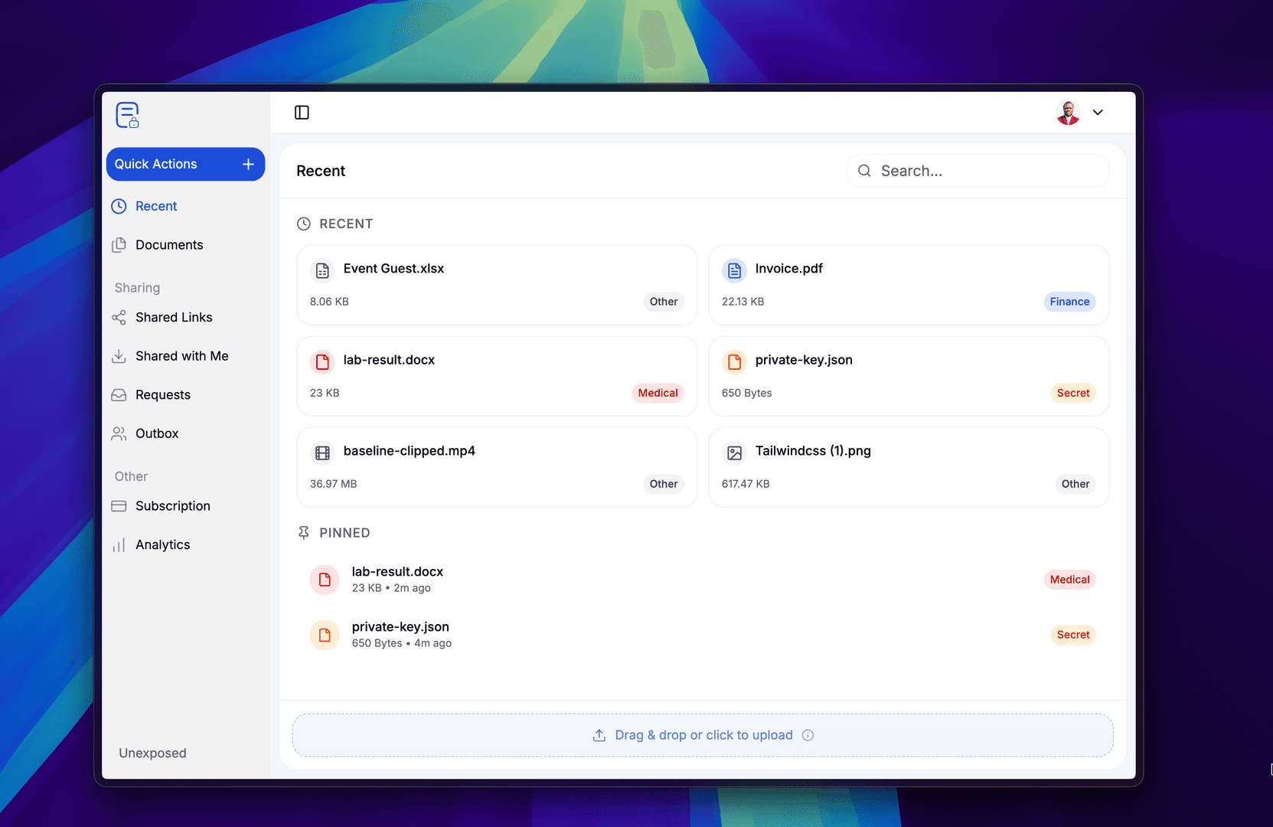Open Invoice.pdf file name
Image resolution: width=1273 pixels, height=827 pixels.
[x=788, y=269]
